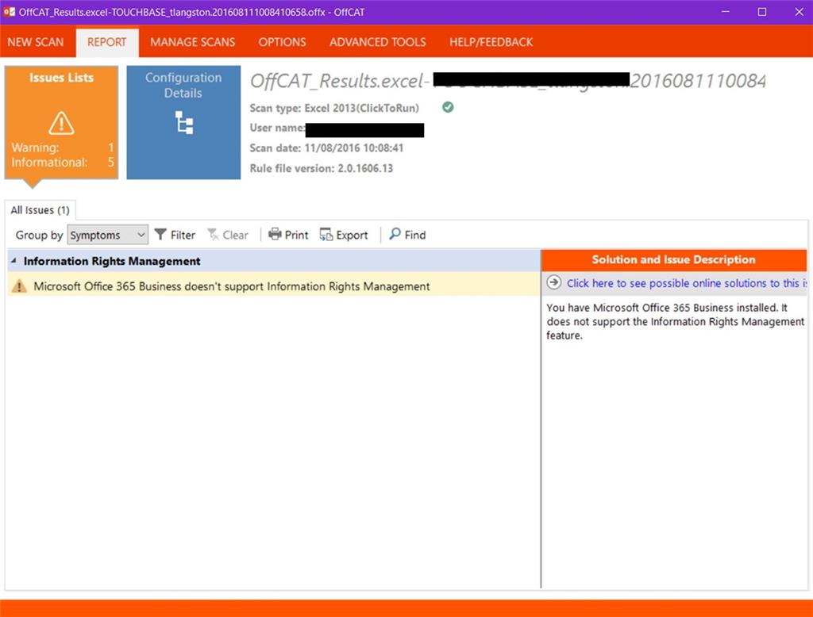Image resolution: width=813 pixels, height=617 pixels.
Task: Click the Solution and Issue Description header
Action: tap(673, 259)
